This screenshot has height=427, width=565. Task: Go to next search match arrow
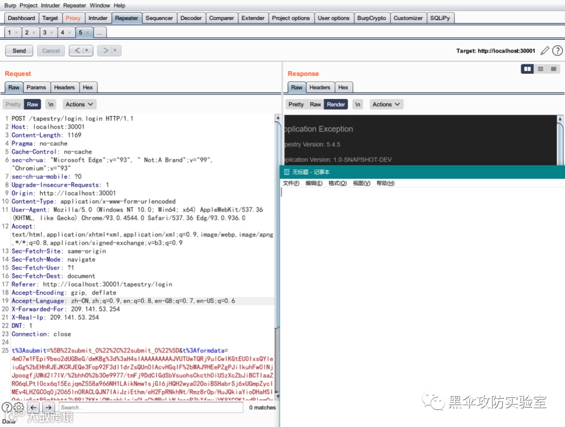tap(49, 408)
